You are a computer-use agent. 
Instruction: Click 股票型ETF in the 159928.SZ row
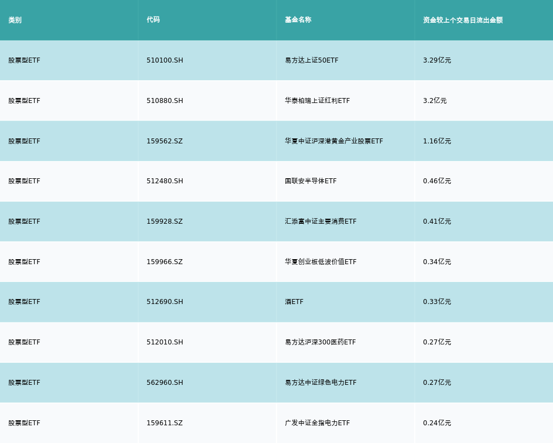pos(24,221)
